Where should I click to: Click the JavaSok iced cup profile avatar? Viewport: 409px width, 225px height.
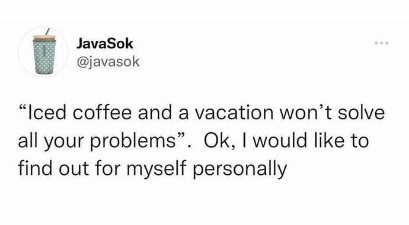click(x=43, y=52)
